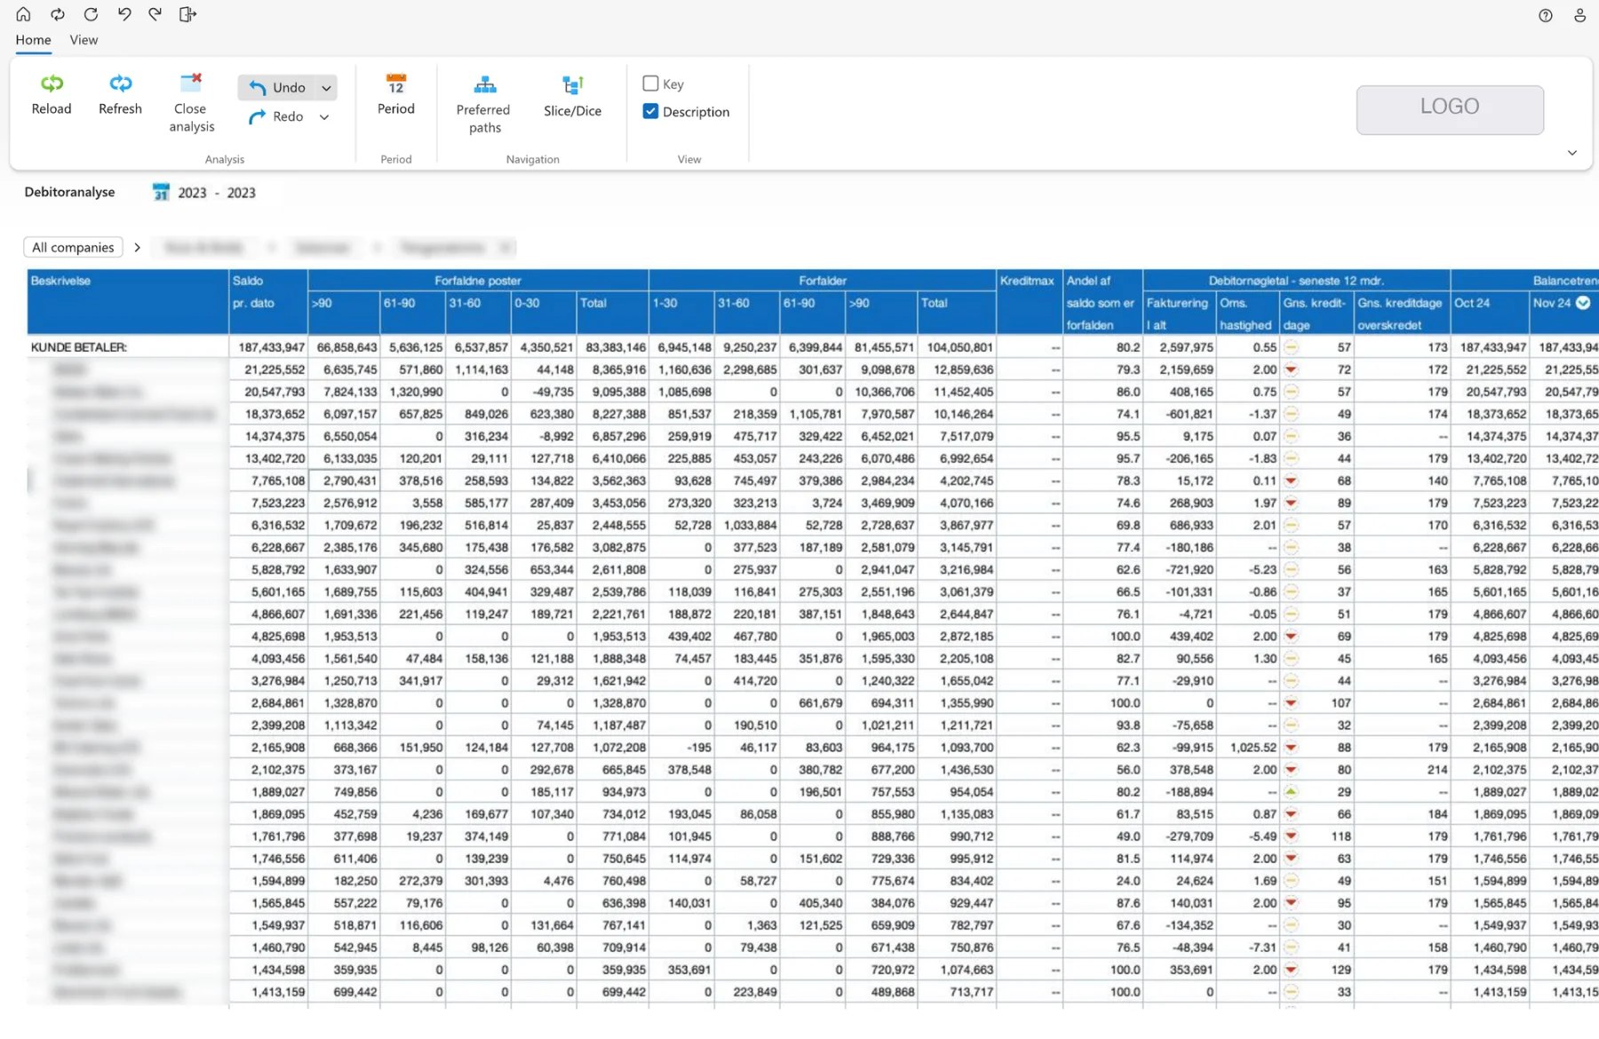Open the user profile icon
This screenshot has width=1599, height=1039.
click(1579, 15)
